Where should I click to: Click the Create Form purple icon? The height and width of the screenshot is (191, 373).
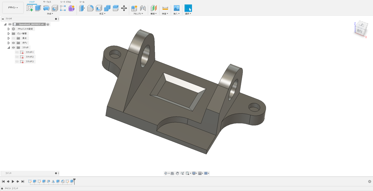tap(71, 8)
